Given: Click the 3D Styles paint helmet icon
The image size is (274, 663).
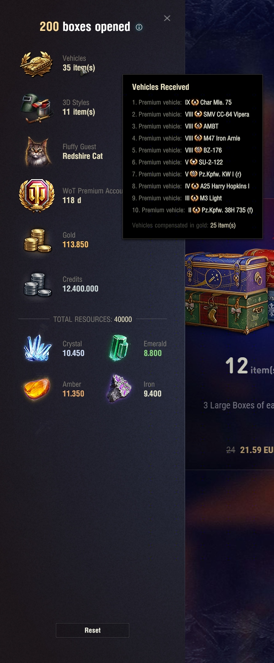Looking at the screenshot, I should (37, 108).
